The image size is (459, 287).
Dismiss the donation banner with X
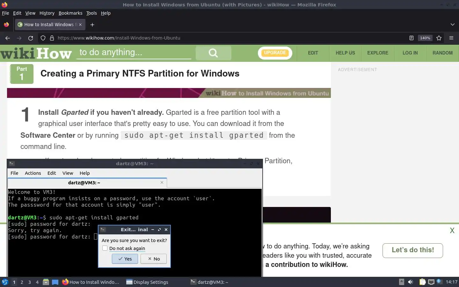click(x=452, y=231)
